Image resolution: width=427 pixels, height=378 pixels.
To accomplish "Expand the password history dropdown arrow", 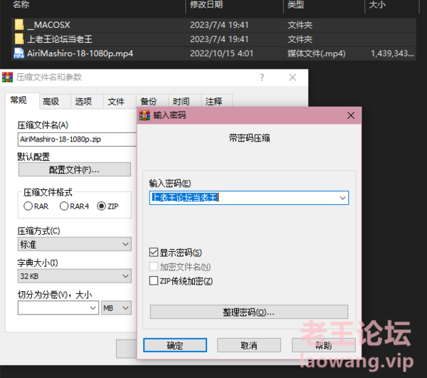I will [342, 198].
